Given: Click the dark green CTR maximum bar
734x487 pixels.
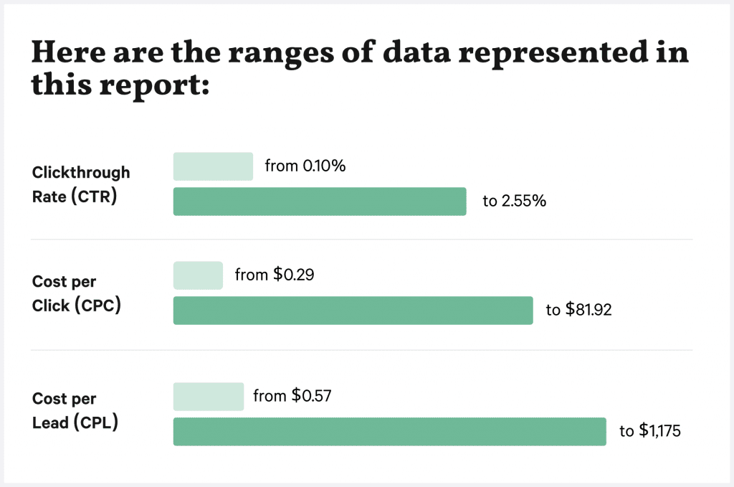Looking at the screenshot, I should pos(320,202).
